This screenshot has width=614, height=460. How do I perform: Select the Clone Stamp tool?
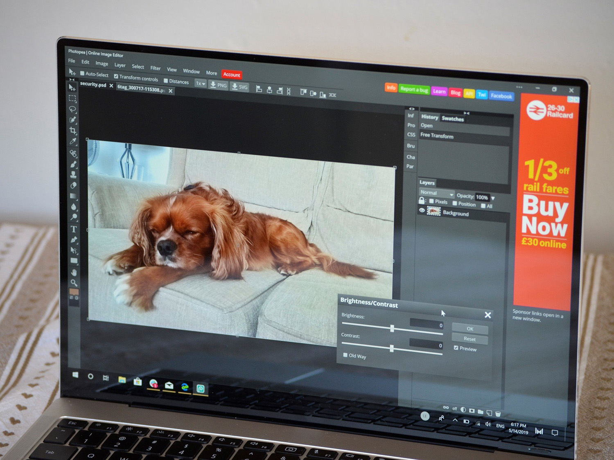coord(74,175)
